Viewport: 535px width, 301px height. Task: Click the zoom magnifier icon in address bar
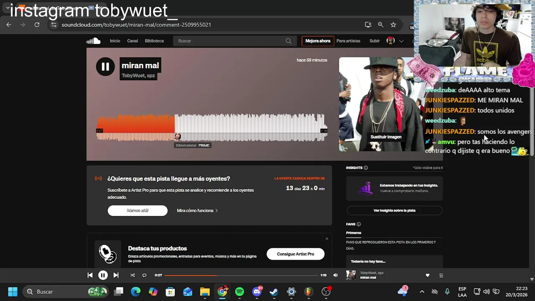pos(380,25)
